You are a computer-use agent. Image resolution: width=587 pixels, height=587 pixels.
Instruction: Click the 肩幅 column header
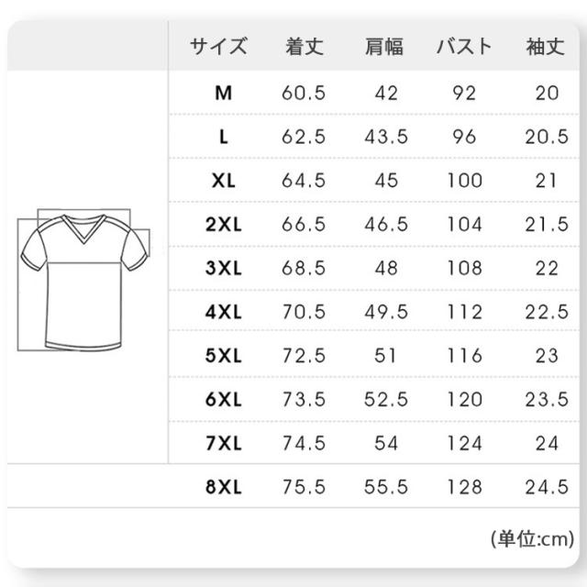pos(384,47)
